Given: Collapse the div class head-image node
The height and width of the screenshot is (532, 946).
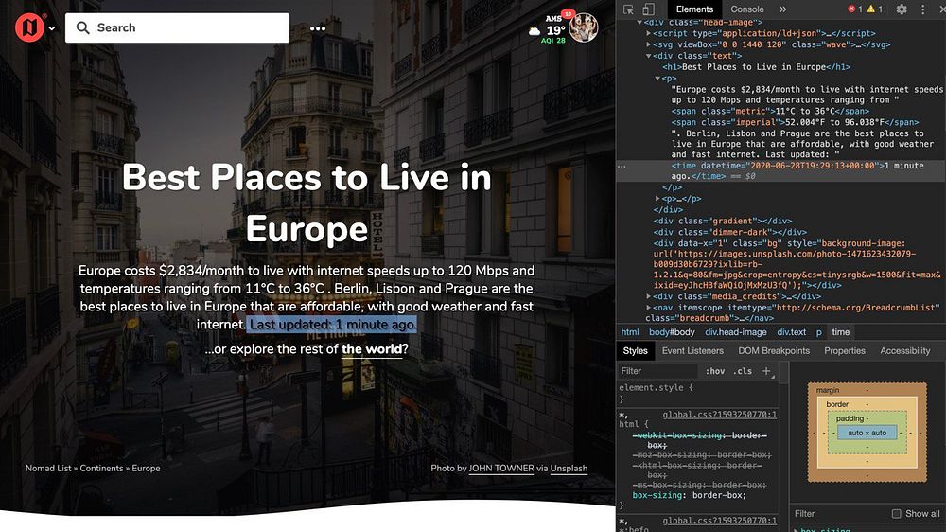Looking at the screenshot, I should point(639,23).
